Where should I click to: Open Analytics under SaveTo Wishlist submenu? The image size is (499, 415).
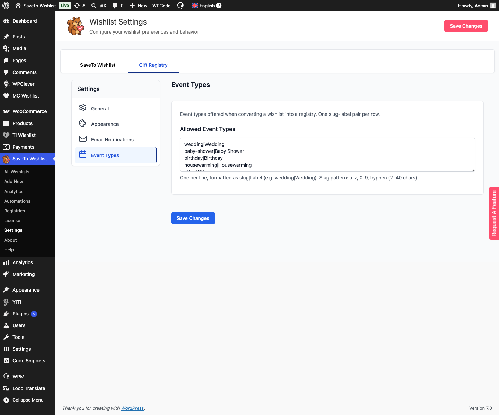point(14,191)
